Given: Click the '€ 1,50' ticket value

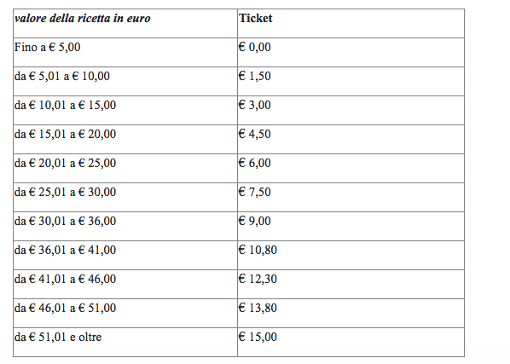Looking at the screenshot, I should point(255,77).
